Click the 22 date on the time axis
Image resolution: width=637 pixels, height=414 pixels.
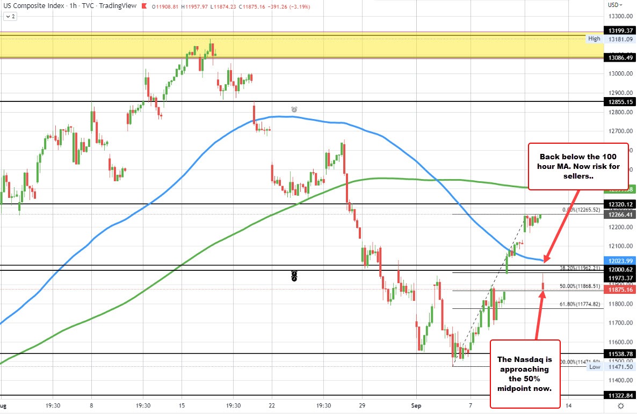click(x=272, y=405)
